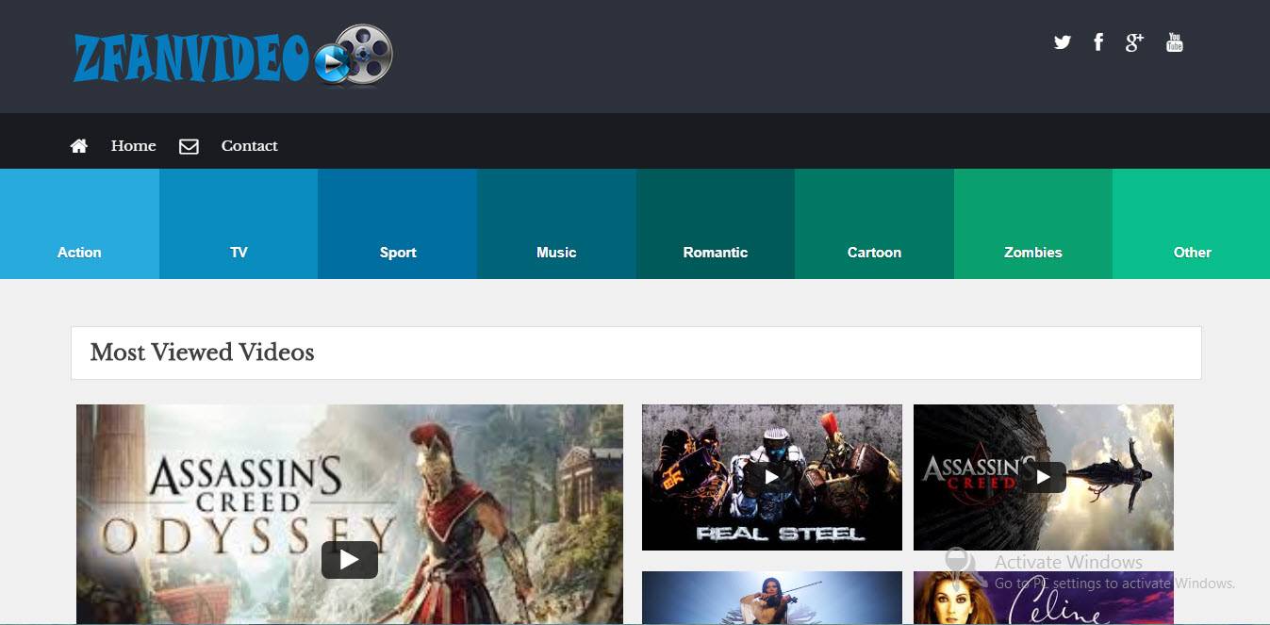The image size is (1270, 625).
Task: Open the Sport category
Action: [398, 224]
